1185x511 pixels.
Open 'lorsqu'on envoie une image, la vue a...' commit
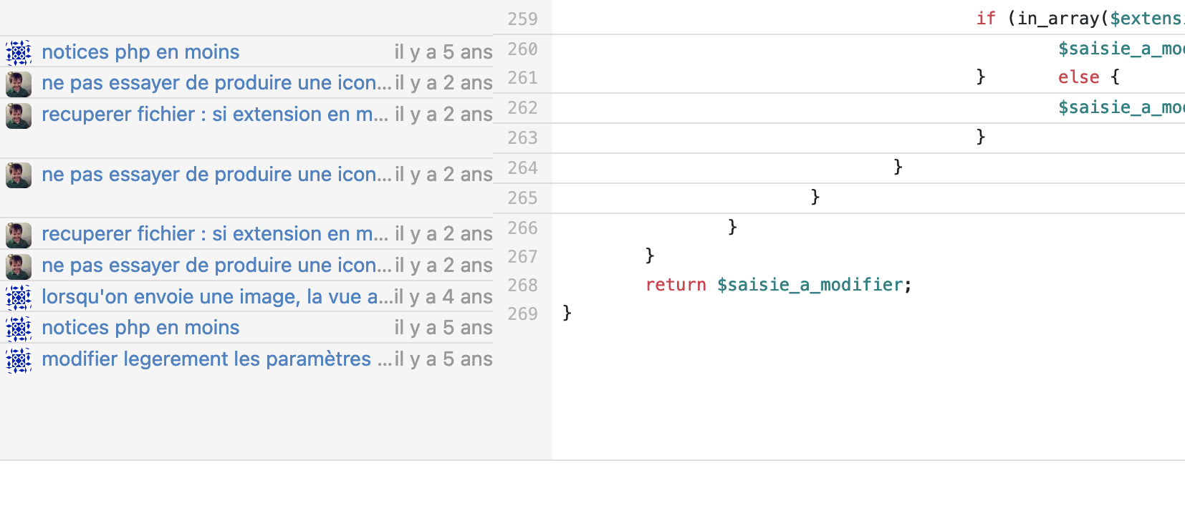217,297
